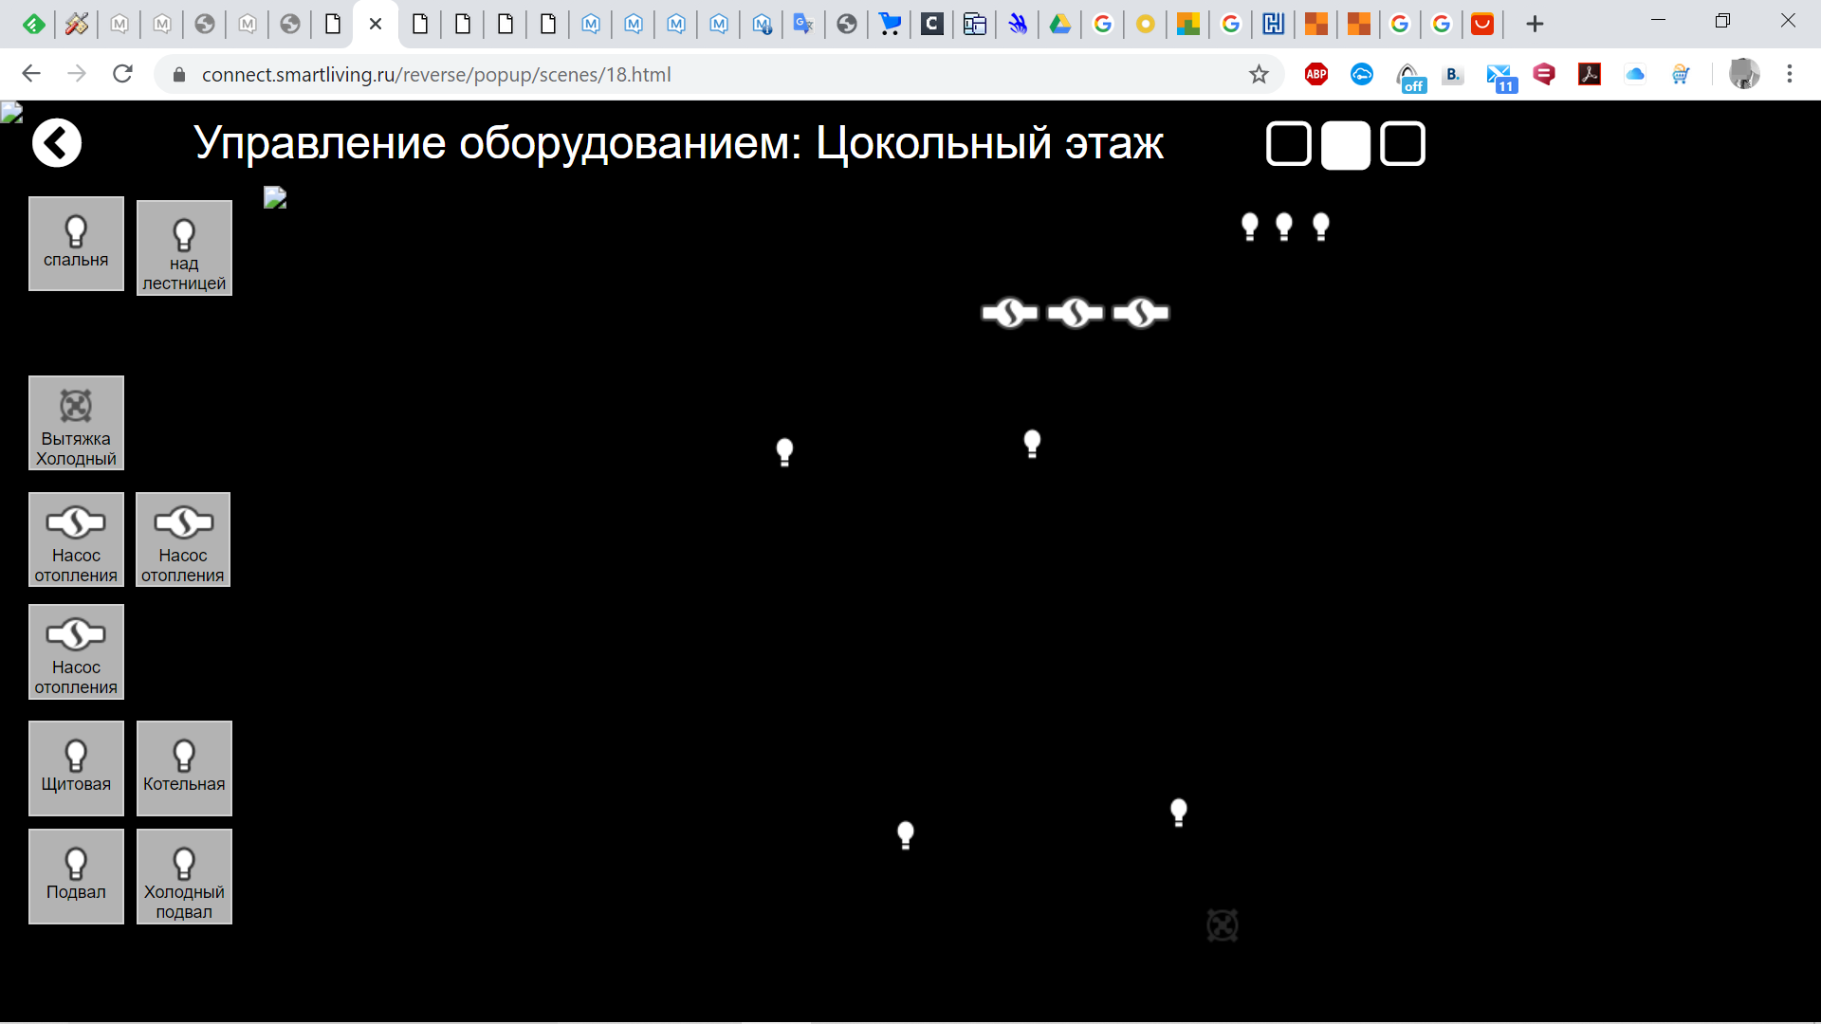This screenshot has width=1821, height=1024.
Task: Click the address bar URL
Action: [x=436, y=74]
